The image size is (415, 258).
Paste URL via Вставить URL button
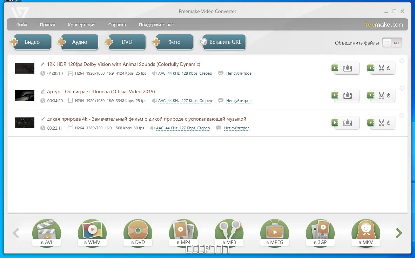[223, 42]
